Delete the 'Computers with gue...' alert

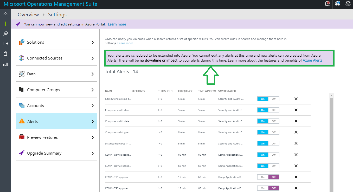click(296, 132)
